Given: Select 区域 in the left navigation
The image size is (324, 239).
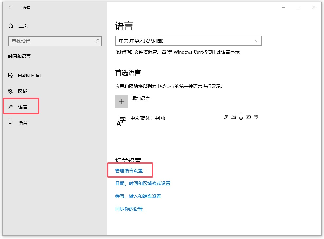Looking at the screenshot, I should point(23,91).
